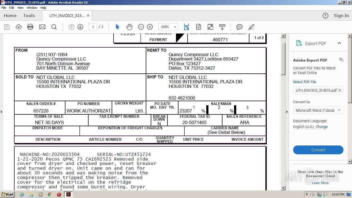Click the Select PDF File link
The image size is (352, 198).
[304, 82]
